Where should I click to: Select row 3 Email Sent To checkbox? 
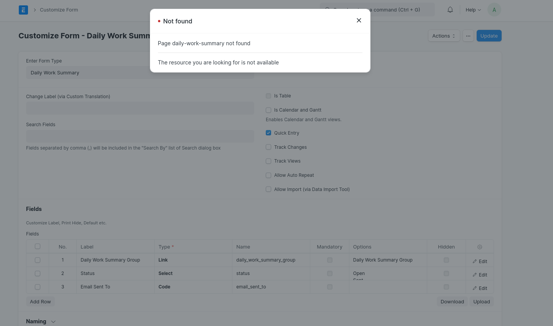coord(38,287)
